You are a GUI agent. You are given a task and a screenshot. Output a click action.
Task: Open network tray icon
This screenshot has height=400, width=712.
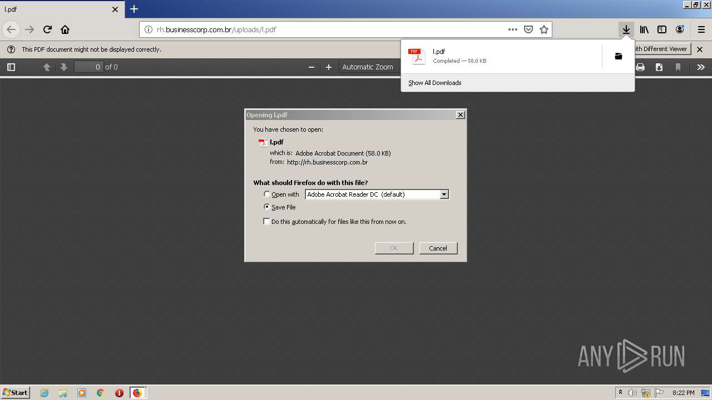pos(646,393)
